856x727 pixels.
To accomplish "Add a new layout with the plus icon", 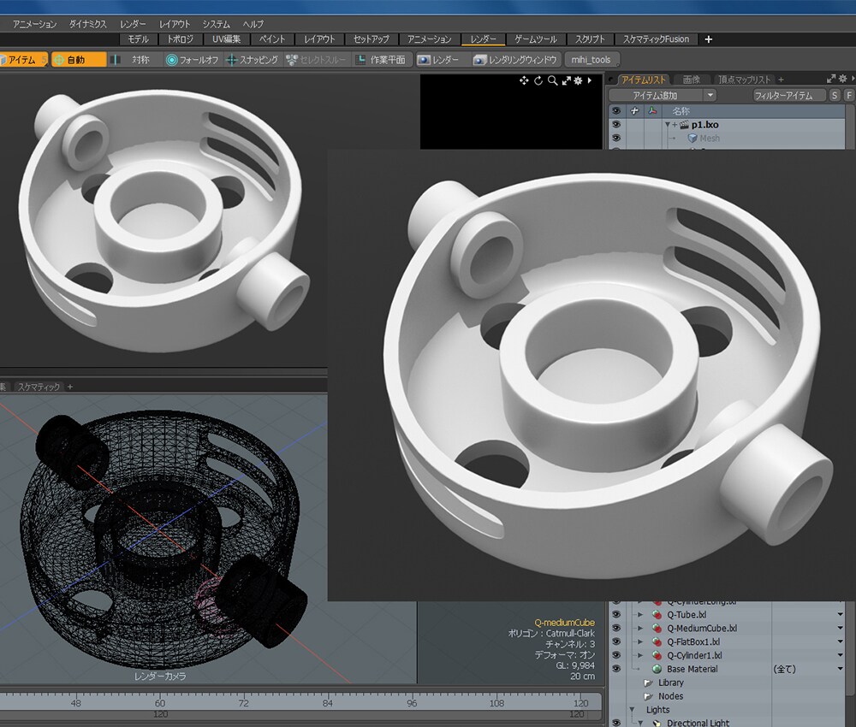I will [x=709, y=39].
